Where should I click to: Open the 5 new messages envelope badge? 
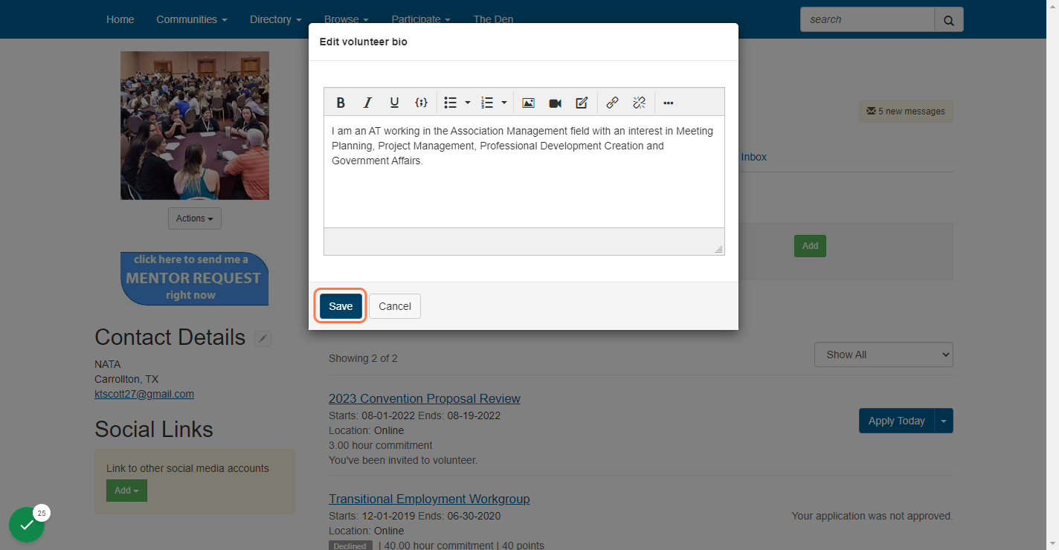pos(906,111)
